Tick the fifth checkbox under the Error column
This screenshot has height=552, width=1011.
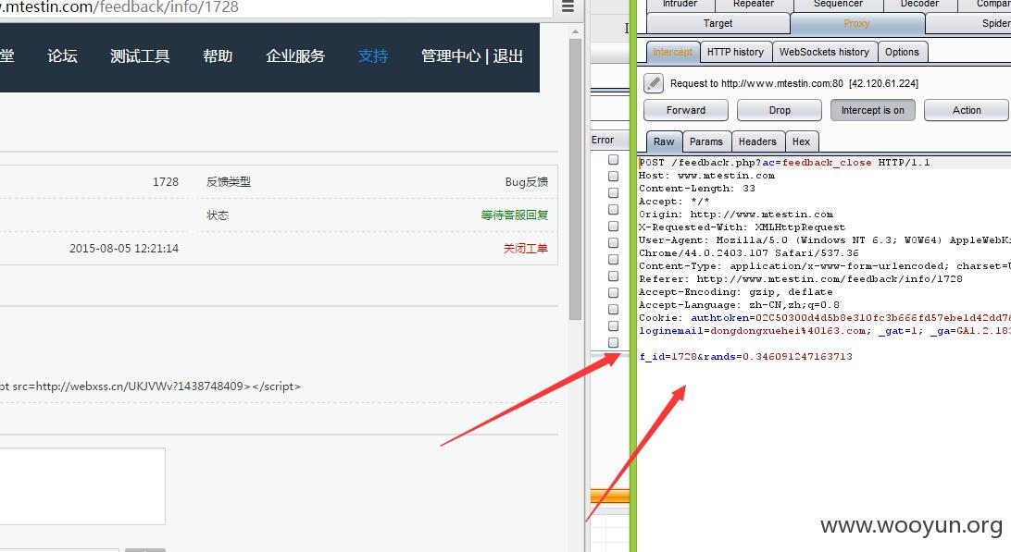(x=613, y=227)
